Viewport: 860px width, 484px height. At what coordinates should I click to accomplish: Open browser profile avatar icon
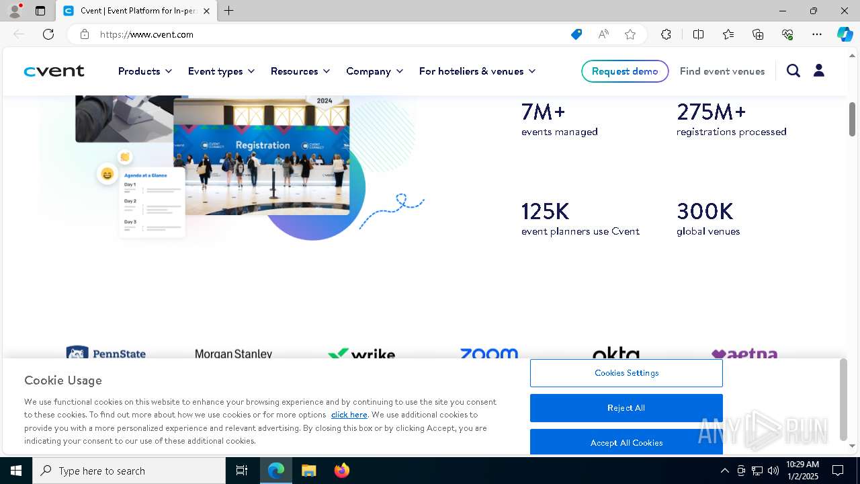coord(15,11)
